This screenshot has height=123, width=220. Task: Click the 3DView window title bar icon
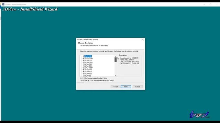coord(3,4)
